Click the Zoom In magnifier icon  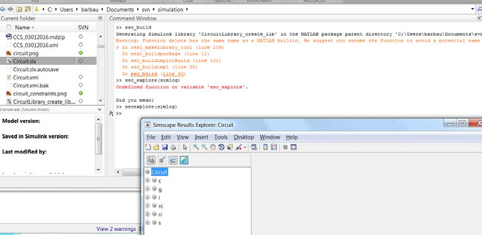[x=196, y=148]
